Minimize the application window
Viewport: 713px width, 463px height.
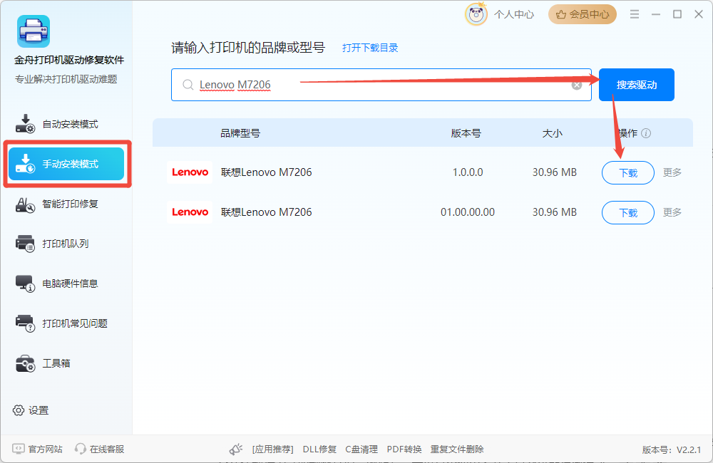tap(656, 14)
